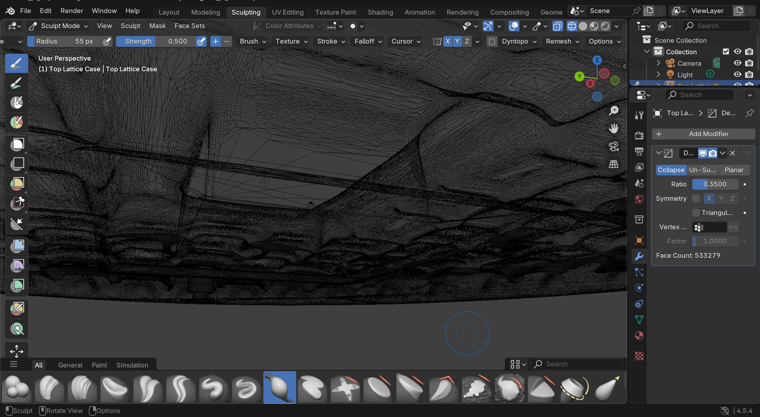760x417 pixels.
Task: Hide the Camera object in outliner
Action: (x=737, y=63)
